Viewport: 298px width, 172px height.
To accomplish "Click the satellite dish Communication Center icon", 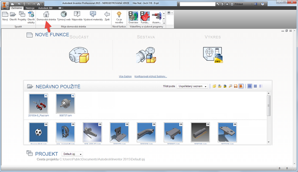I will [222, 4].
